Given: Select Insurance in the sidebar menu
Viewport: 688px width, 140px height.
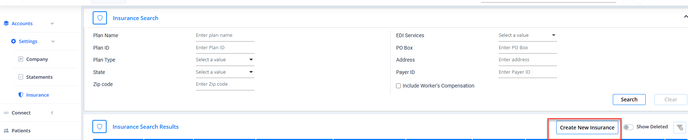Looking at the screenshot, I should [x=38, y=95].
